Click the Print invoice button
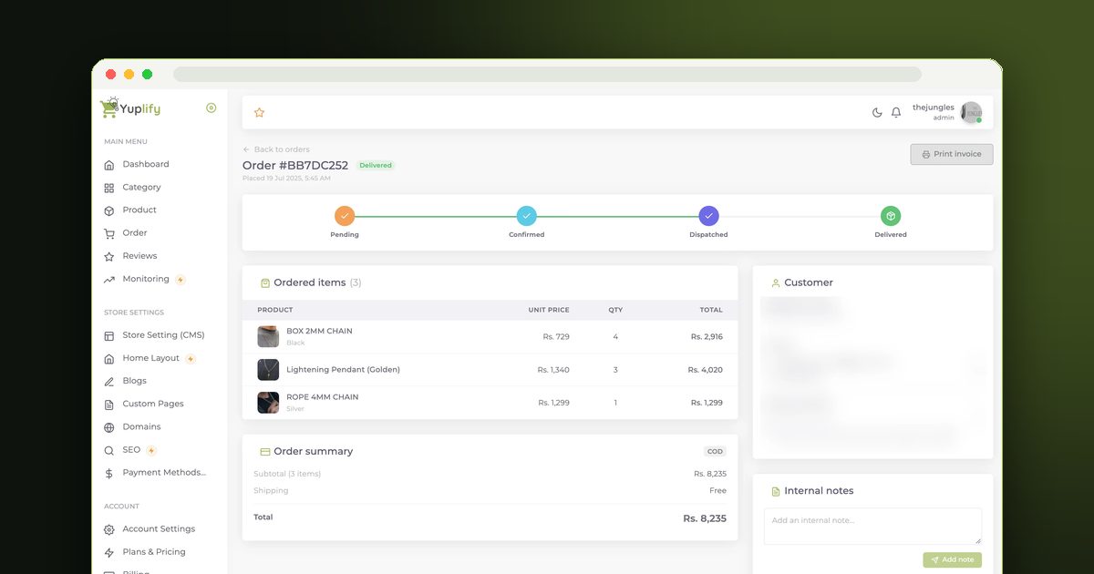The height and width of the screenshot is (574, 1094). point(952,154)
